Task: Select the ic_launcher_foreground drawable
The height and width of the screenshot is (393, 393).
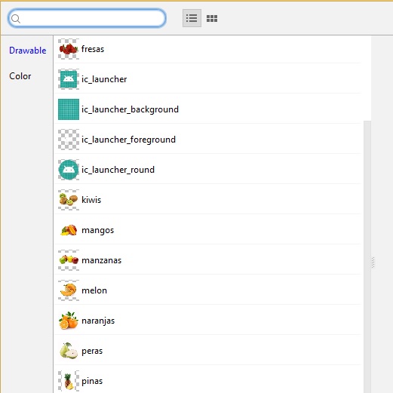Action: 69,140
